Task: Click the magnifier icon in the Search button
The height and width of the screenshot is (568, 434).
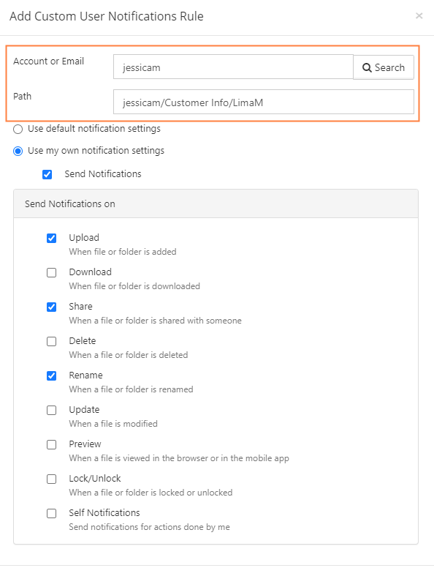Action: pos(367,68)
